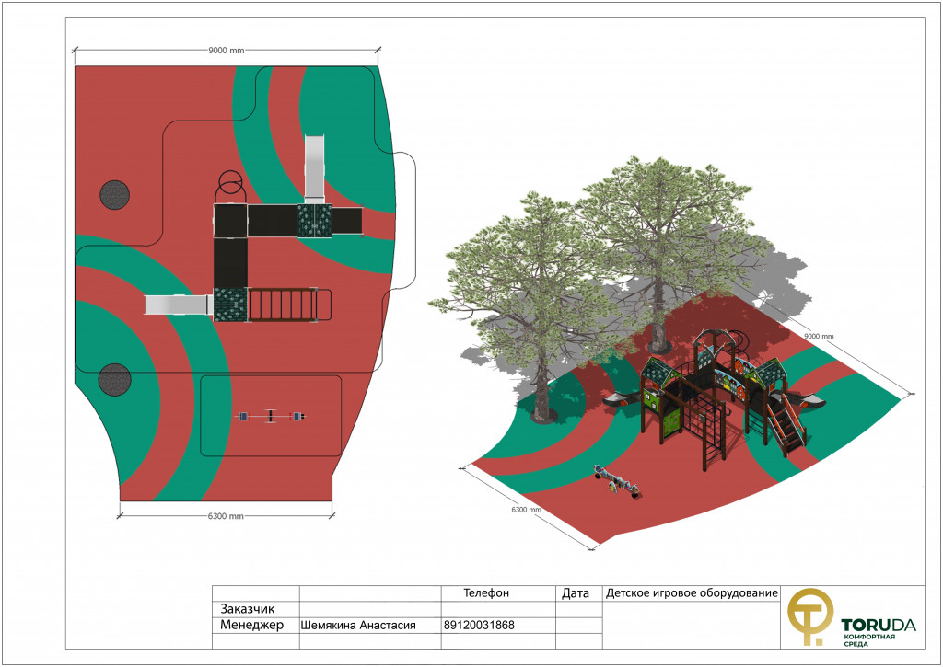Click the ladder bridge on the plan
943x667 pixels.
pyautogui.click(x=285, y=305)
